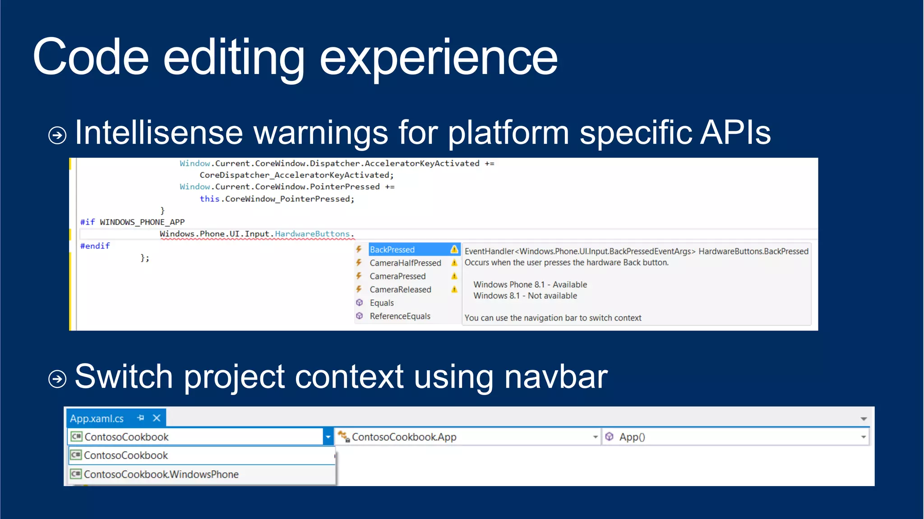Screen dimensions: 924x519
Task: Choose CameraReleased from the completion list
Action: pos(400,289)
